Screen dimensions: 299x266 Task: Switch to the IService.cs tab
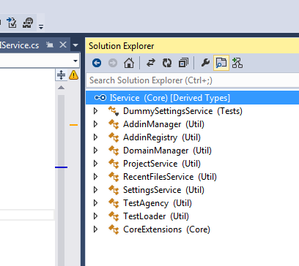[20, 45]
